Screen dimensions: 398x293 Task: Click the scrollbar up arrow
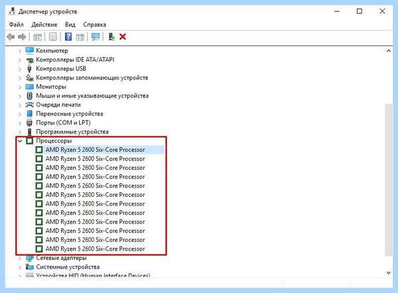[x=389, y=51]
